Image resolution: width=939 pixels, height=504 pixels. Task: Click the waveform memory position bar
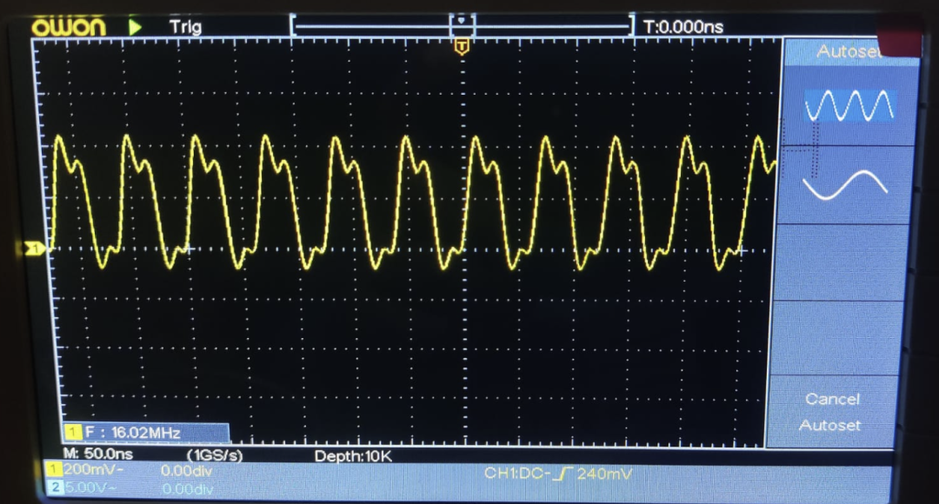tap(462, 25)
